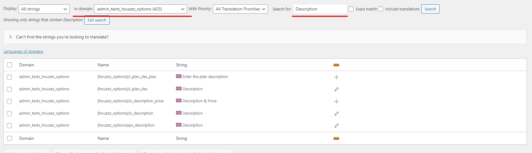Tick the Include translations checkbox
The height and width of the screenshot is (153, 532).
coord(381,9)
